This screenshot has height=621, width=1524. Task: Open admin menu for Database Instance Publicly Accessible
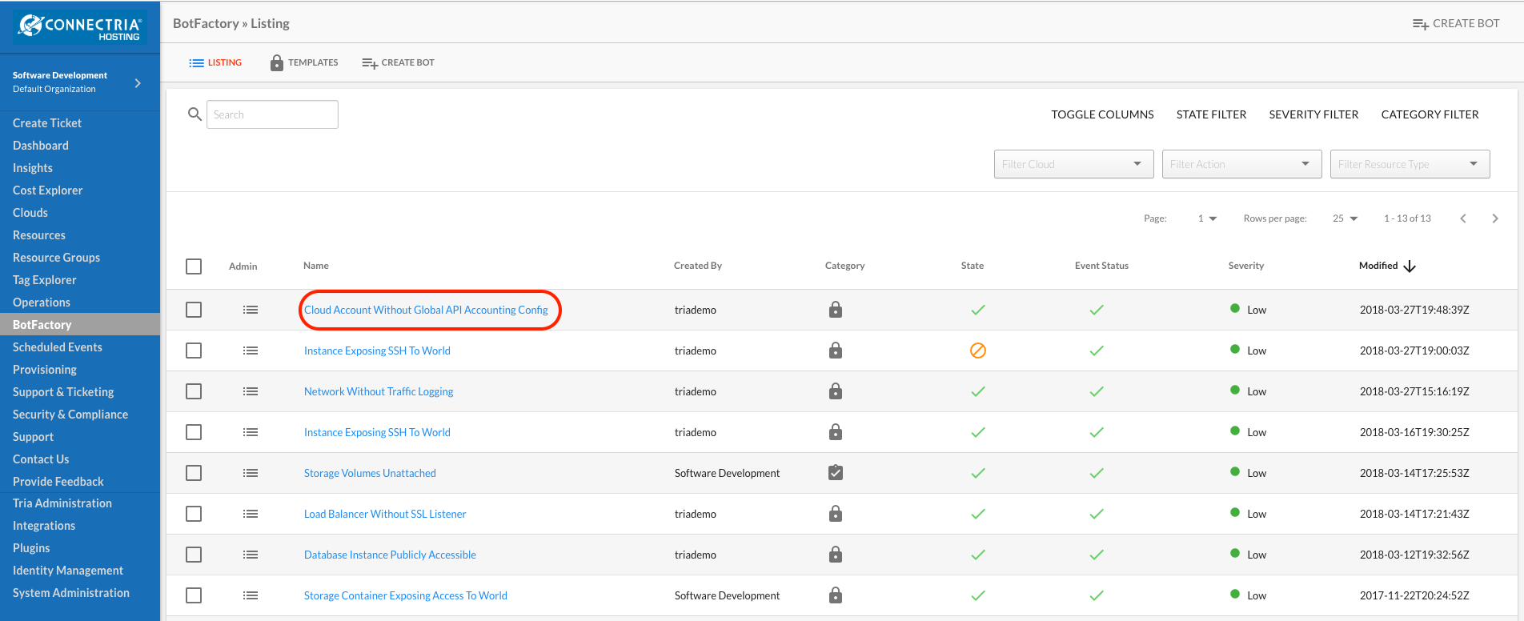click(251, 555)
